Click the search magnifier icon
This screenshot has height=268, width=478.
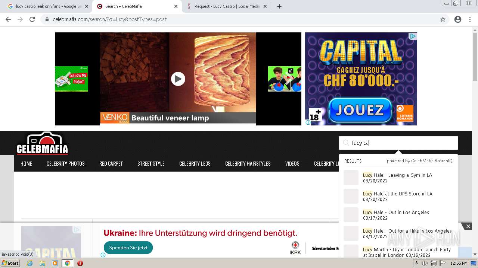346,143
